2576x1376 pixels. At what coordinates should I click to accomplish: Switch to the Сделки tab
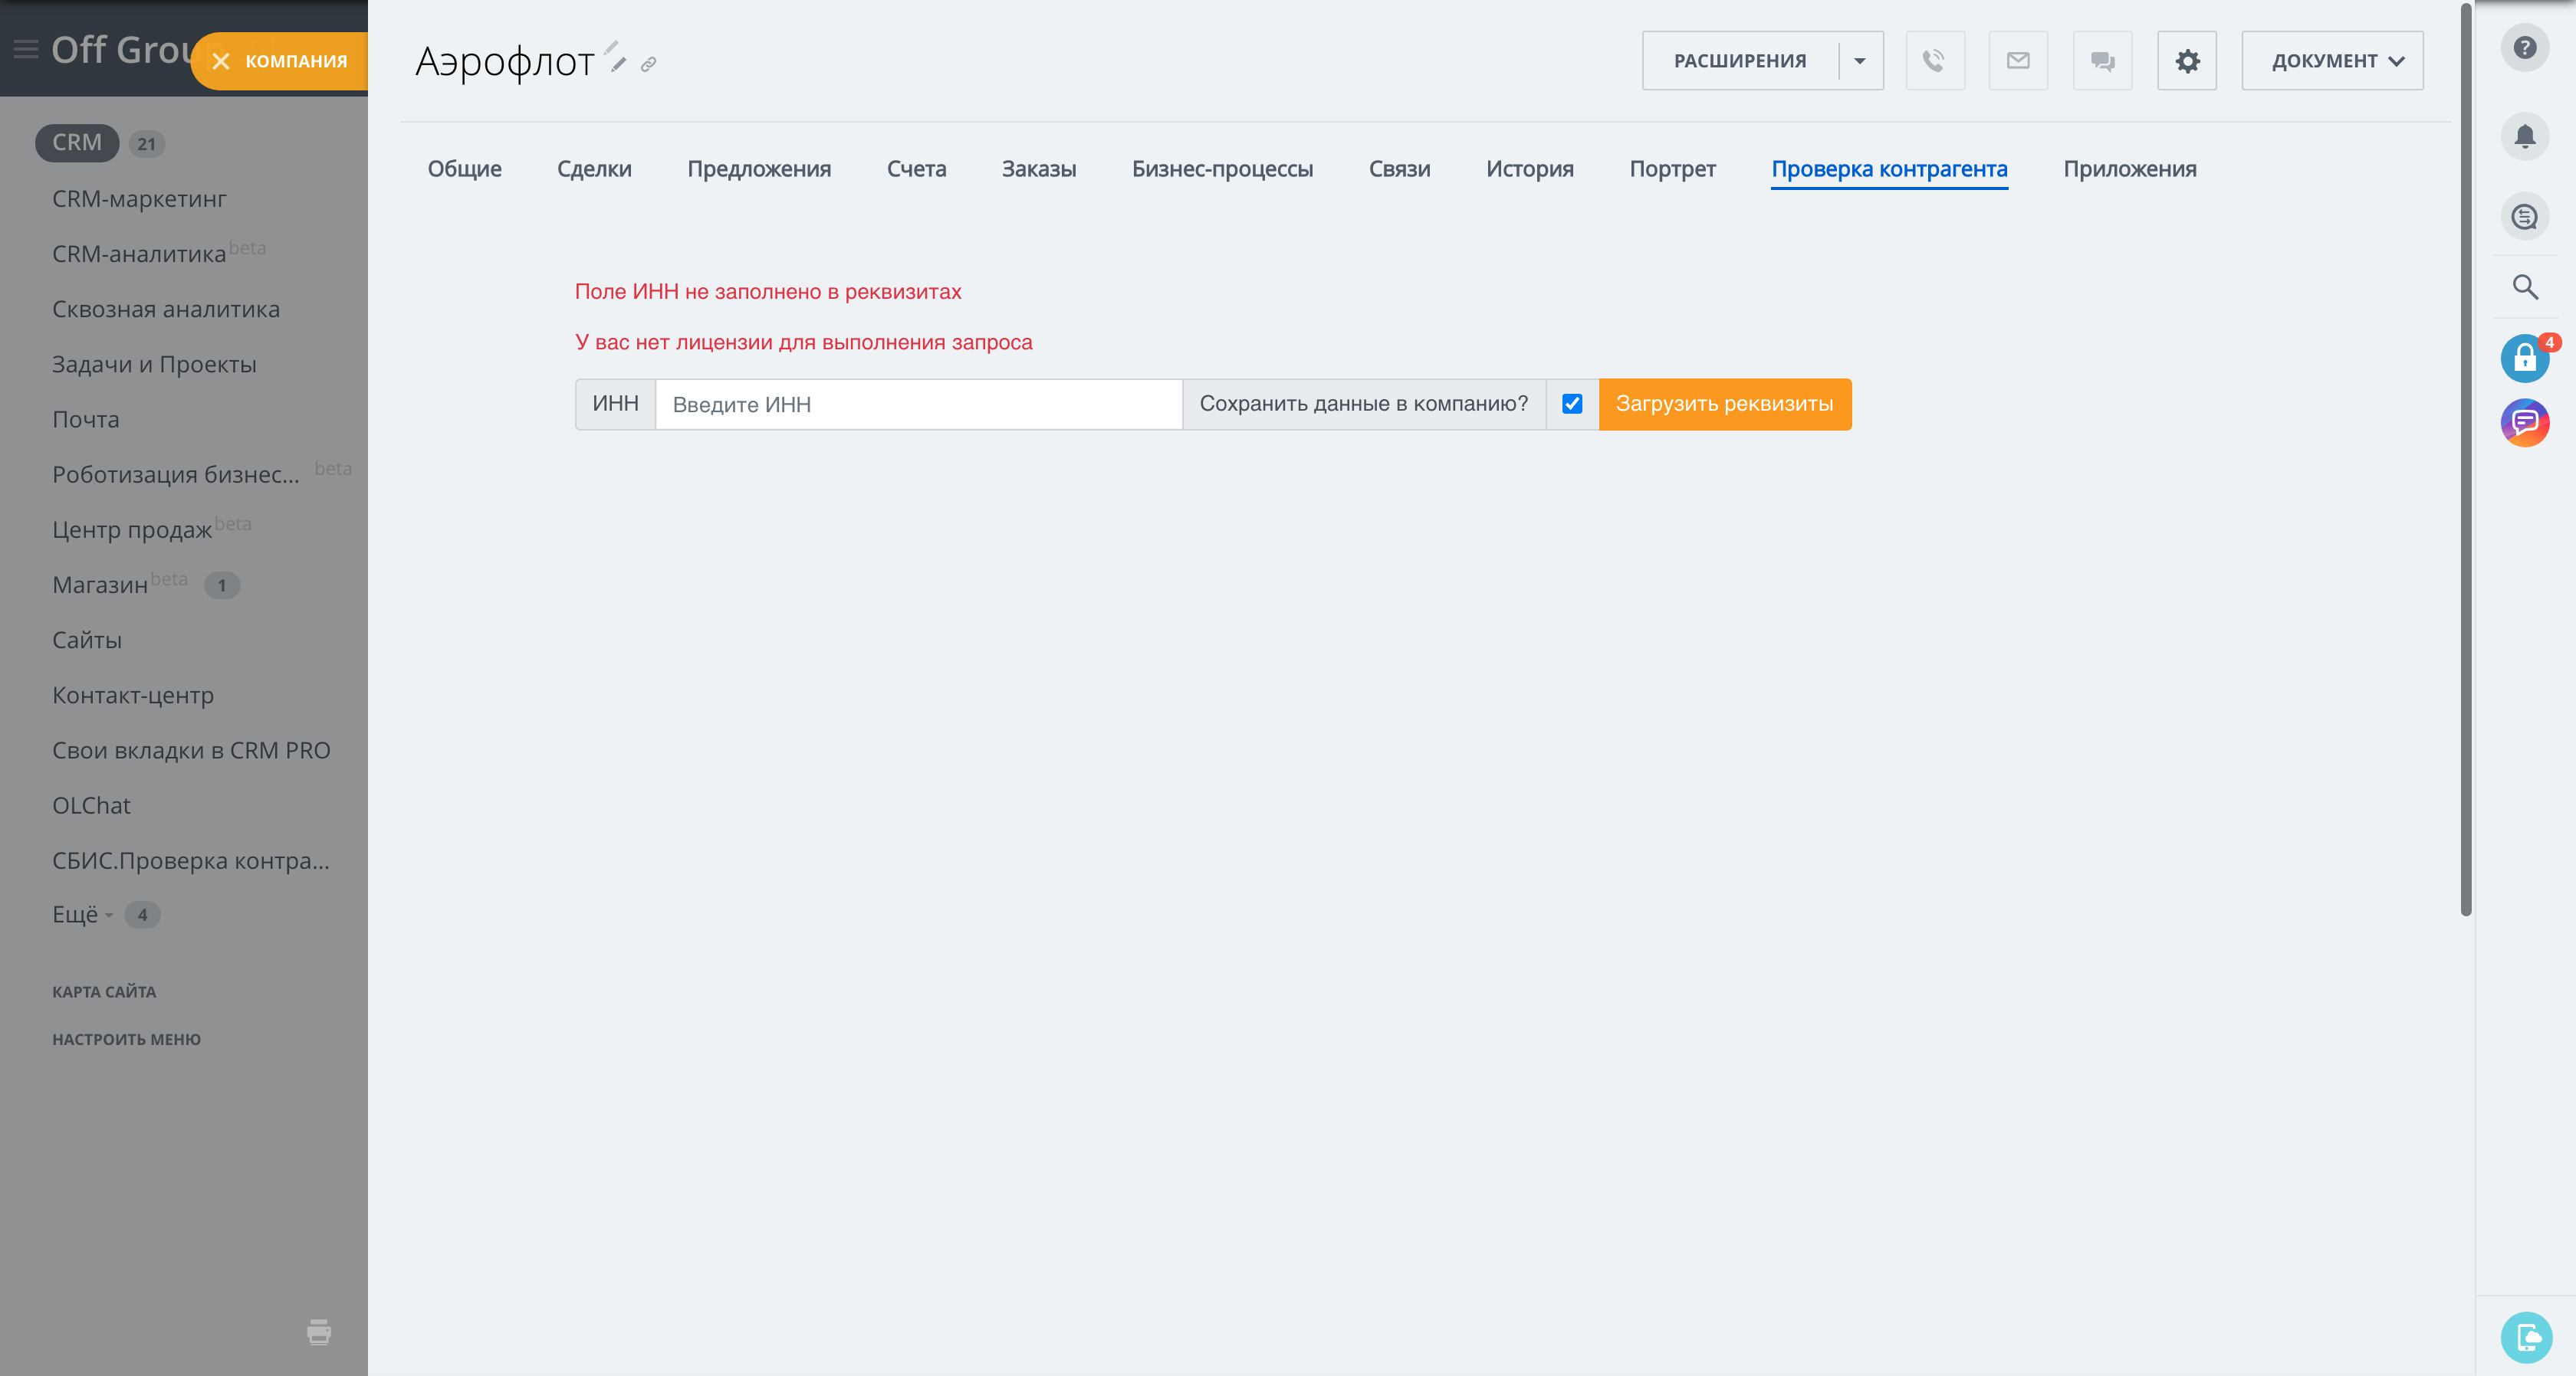594,169
